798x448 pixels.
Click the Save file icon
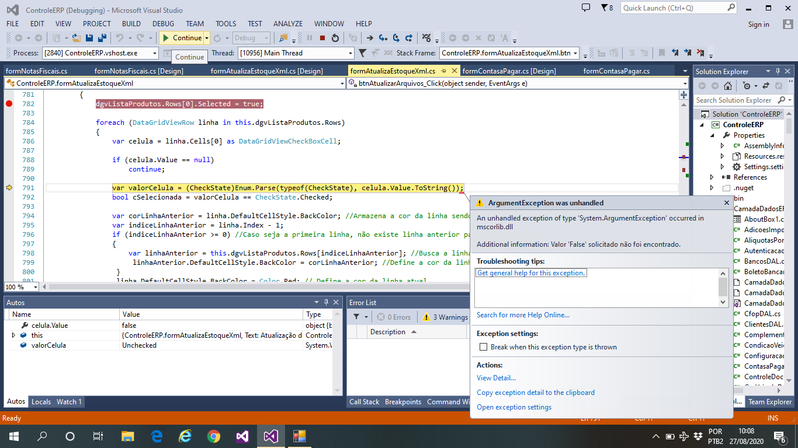(89, 38)
